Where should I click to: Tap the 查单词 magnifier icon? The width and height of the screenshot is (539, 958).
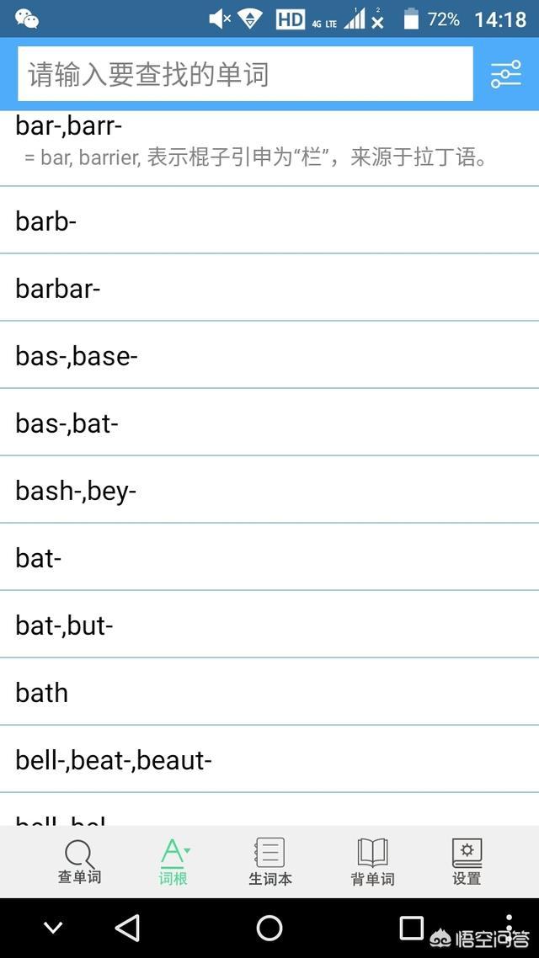79,854
